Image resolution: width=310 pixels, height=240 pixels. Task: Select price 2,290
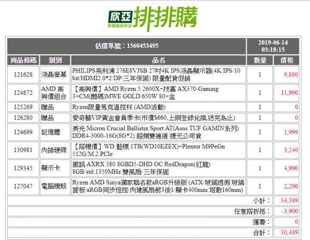291,186
